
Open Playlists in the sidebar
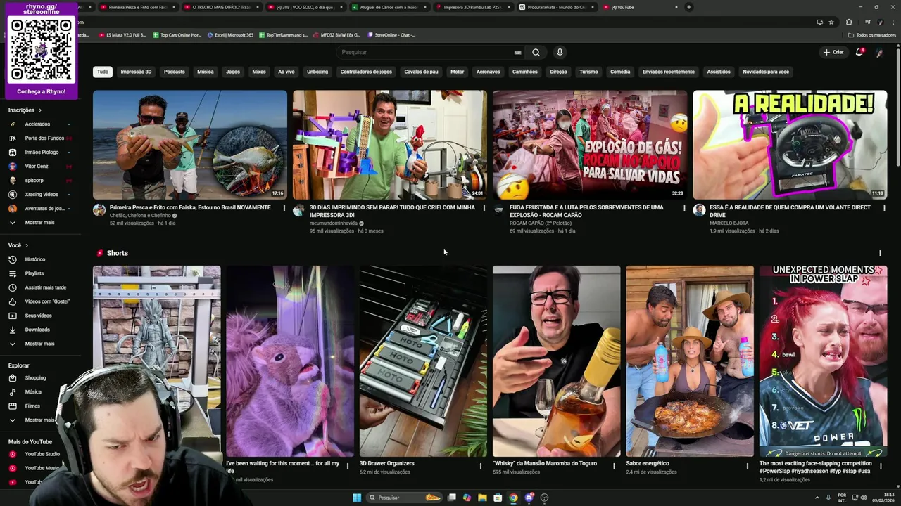pyautogui.click(x=34, y=273)
